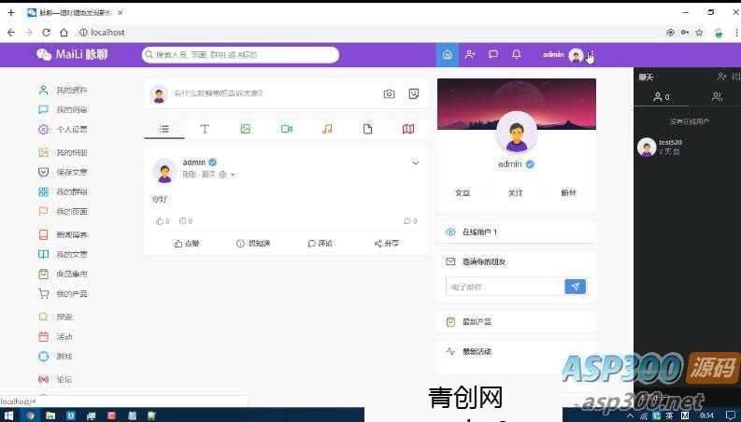Image resolution: width=741 pixels, height=422 pixels.
Task: Open friend requests icon in the header
Action: click(x=470, y=55)
